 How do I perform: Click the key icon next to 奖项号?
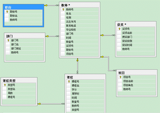pos(119,29)
